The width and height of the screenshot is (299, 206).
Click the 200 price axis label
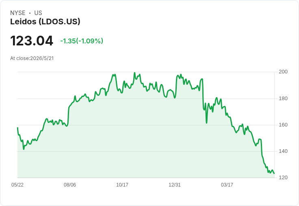coord(283,72)
